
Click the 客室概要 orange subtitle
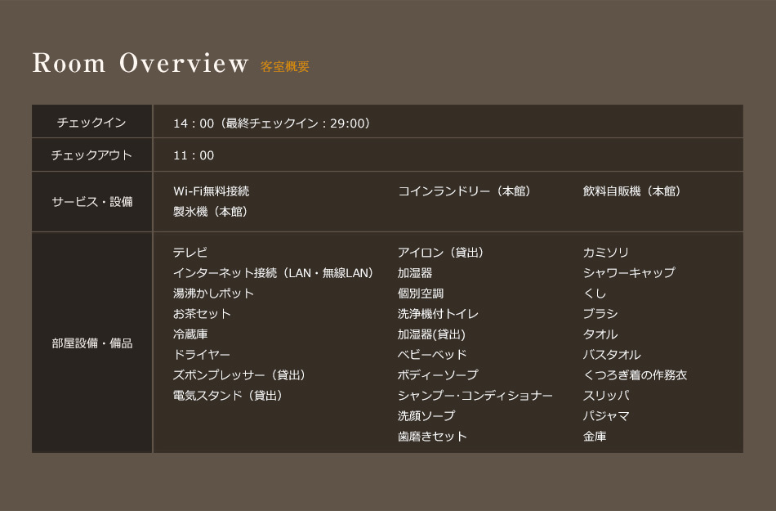point(285,67)
